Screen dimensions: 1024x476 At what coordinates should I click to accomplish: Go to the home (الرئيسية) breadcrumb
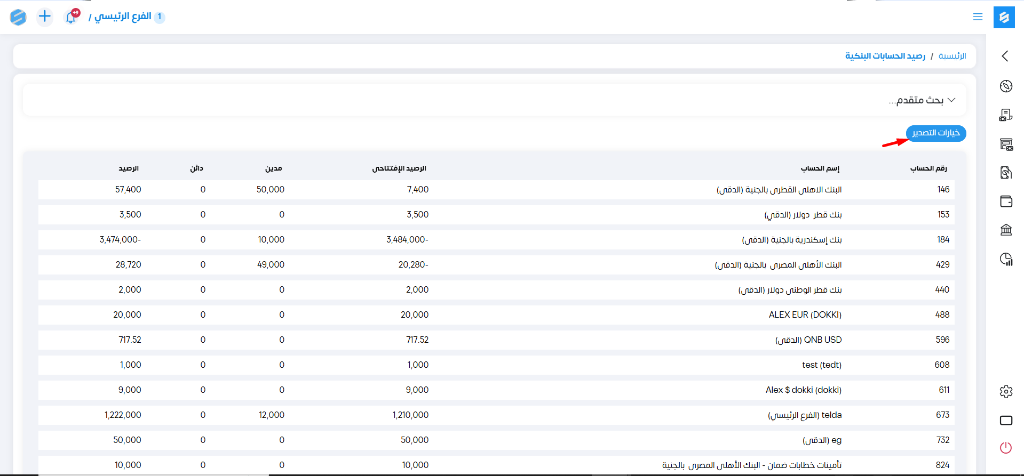952,56
